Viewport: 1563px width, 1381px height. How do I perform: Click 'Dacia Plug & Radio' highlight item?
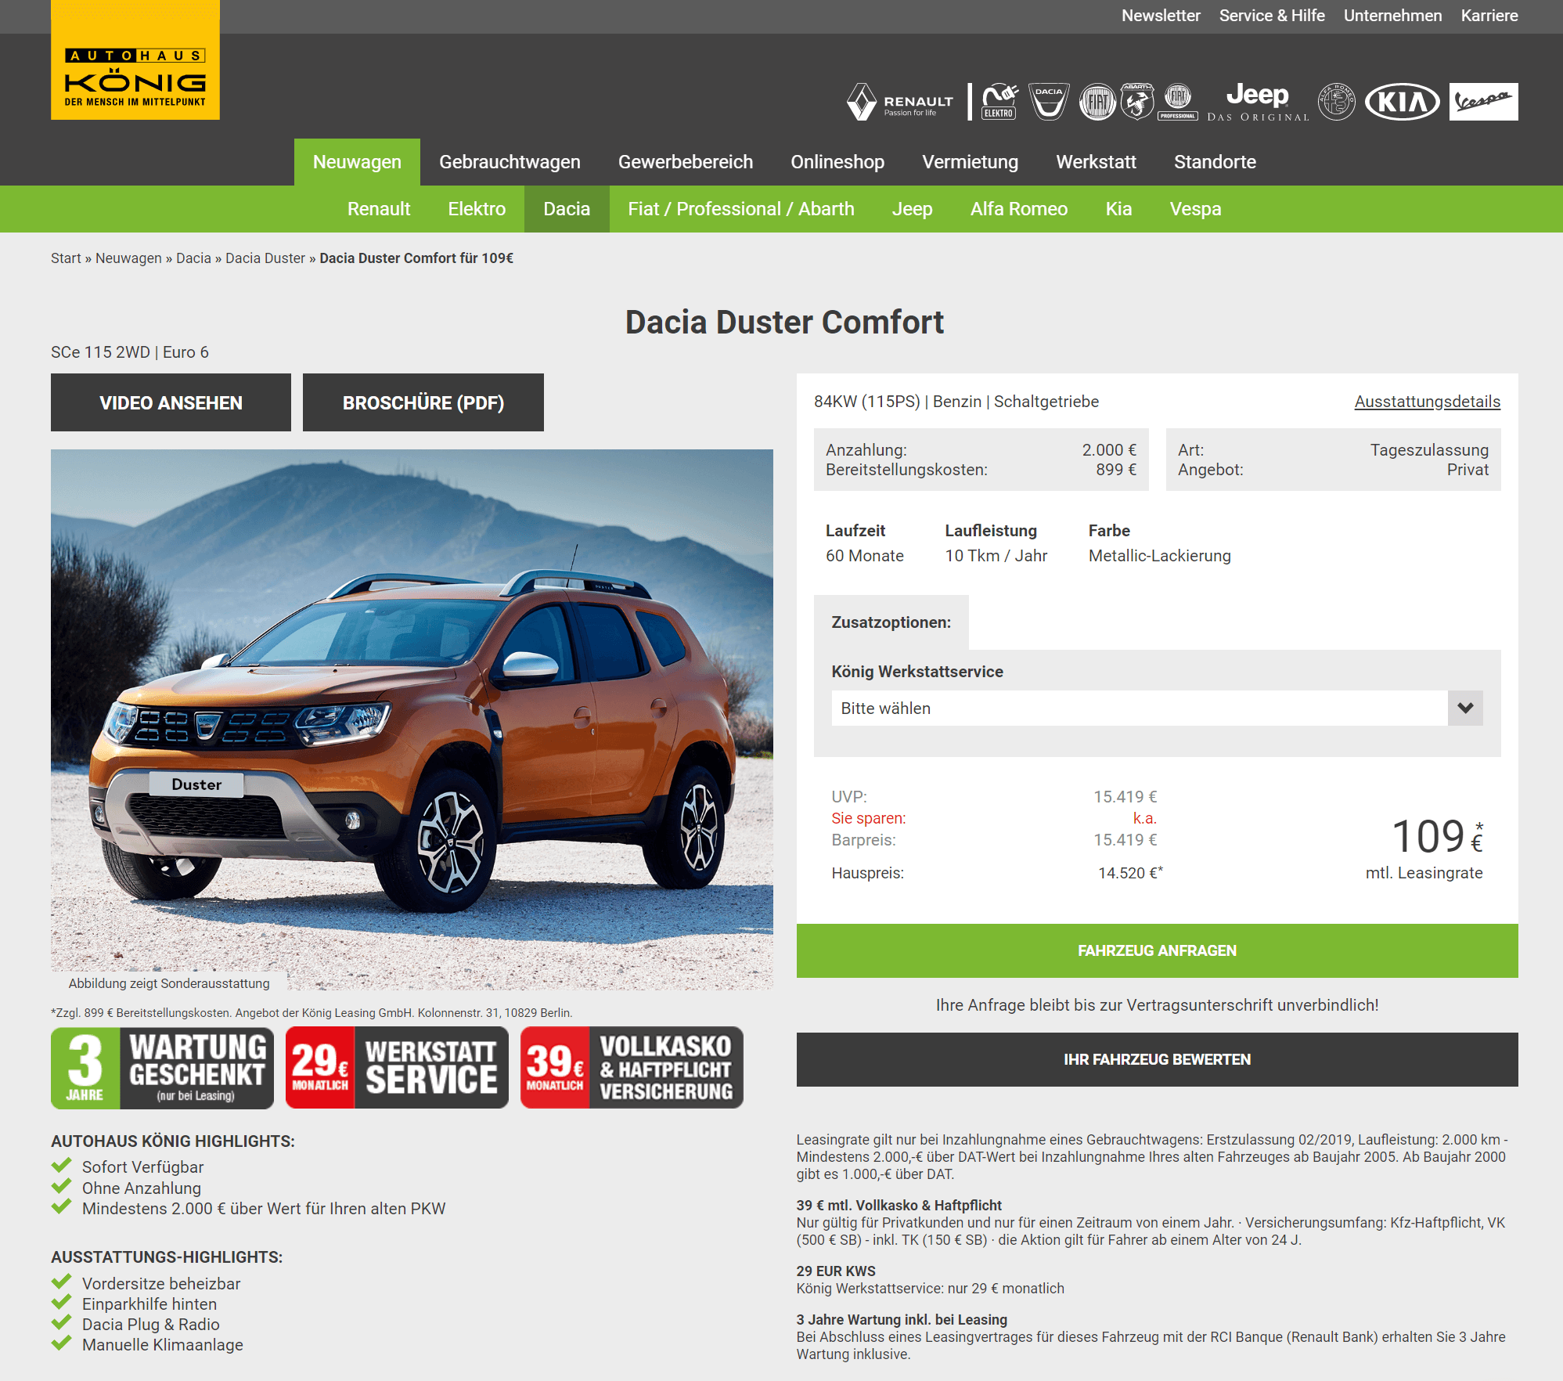151,1325
